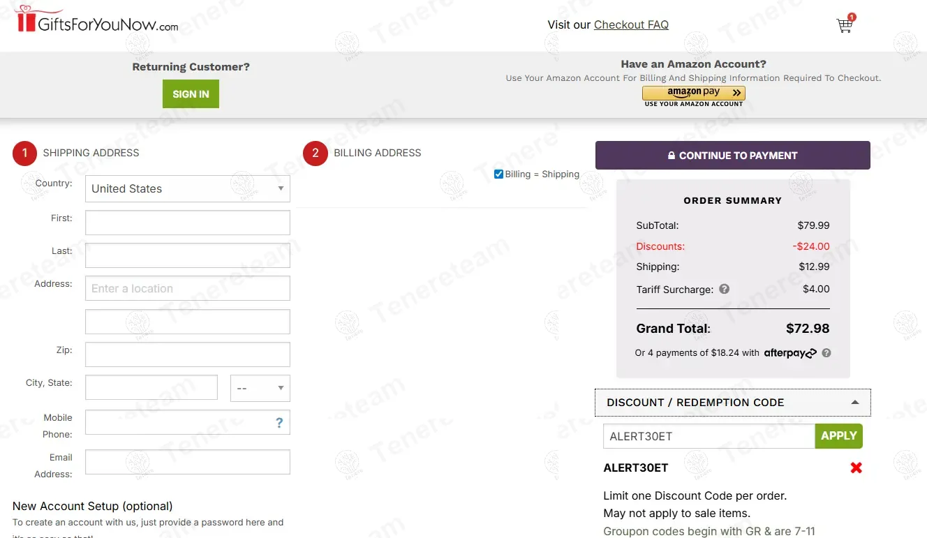Click the 'New Account Setup (optional)' heading
The image size is (927, 538).
[x=93, y=506]
